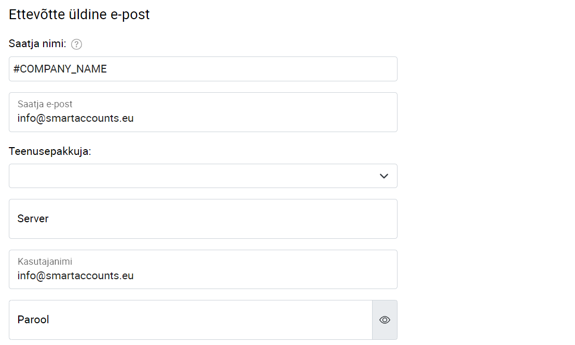
Task: Focus the Parool password field
Action: point(190,320)
